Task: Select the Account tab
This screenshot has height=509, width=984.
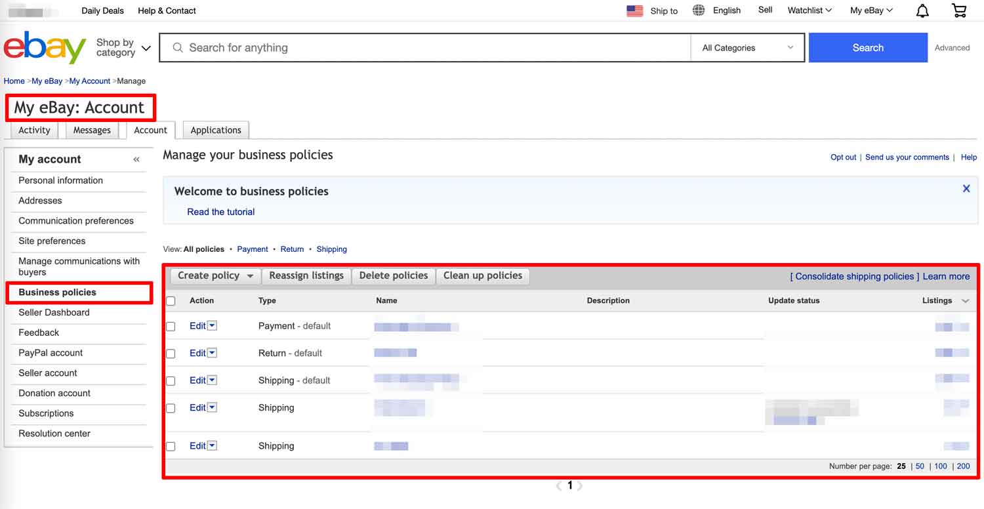Action: [151, 130]
